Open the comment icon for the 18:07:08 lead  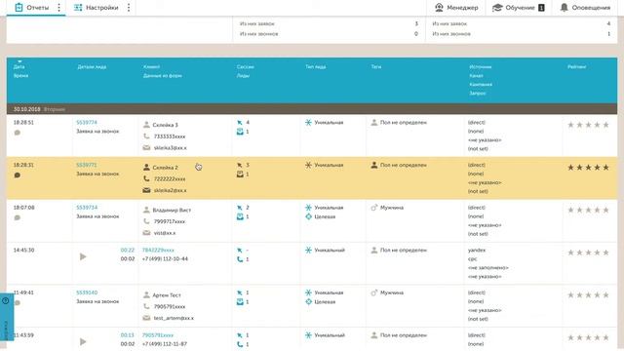click(18, 217)
